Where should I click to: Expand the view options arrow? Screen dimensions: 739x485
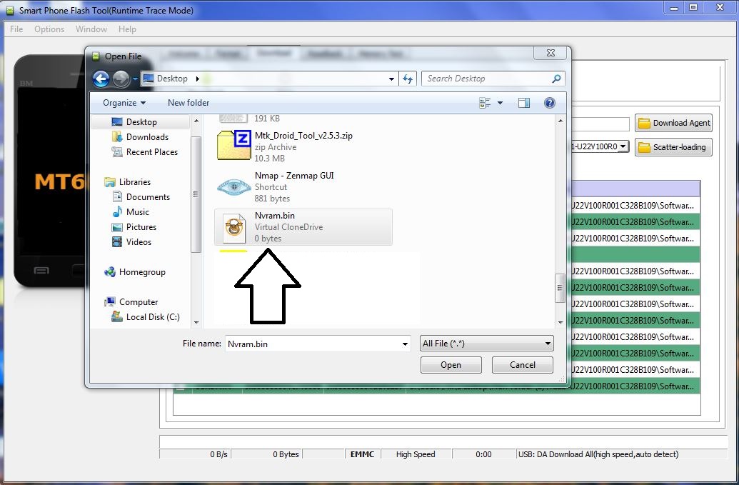click(500, 103)
